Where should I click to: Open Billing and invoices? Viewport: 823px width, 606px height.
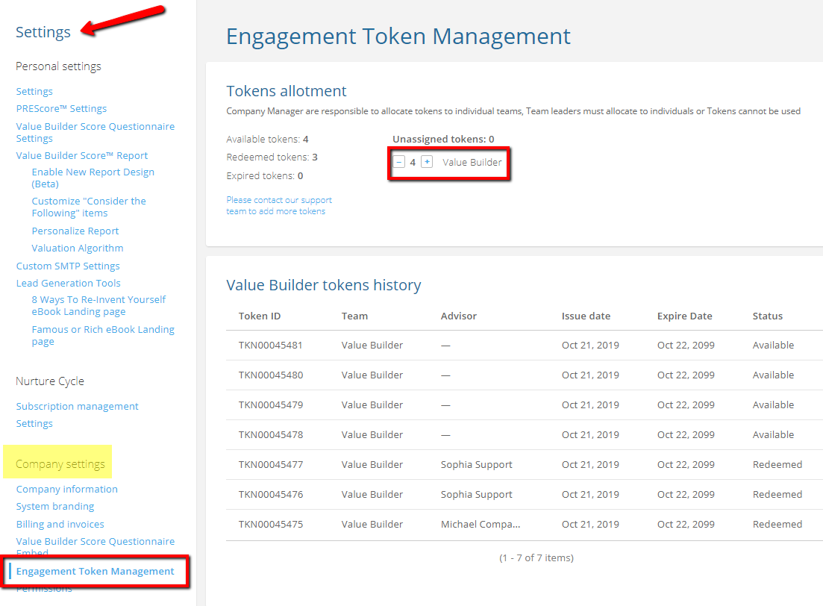pos(60,524)
